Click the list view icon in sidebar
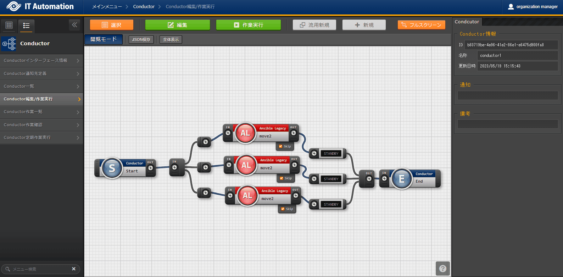Viewport: 563px width, 277px height. point(26,25)
